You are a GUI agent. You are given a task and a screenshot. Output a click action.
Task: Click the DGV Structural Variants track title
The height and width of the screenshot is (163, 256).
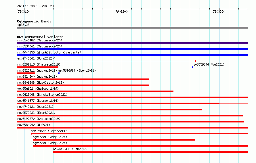tap(40, 37)
